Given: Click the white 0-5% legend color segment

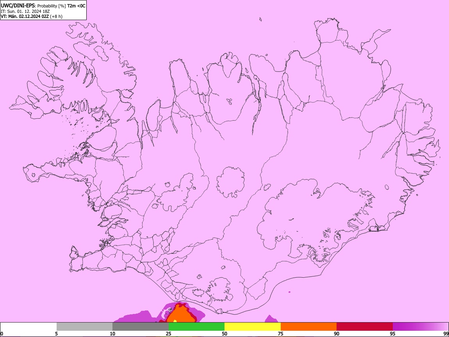Looking at the screenshot, I should 29,327.
